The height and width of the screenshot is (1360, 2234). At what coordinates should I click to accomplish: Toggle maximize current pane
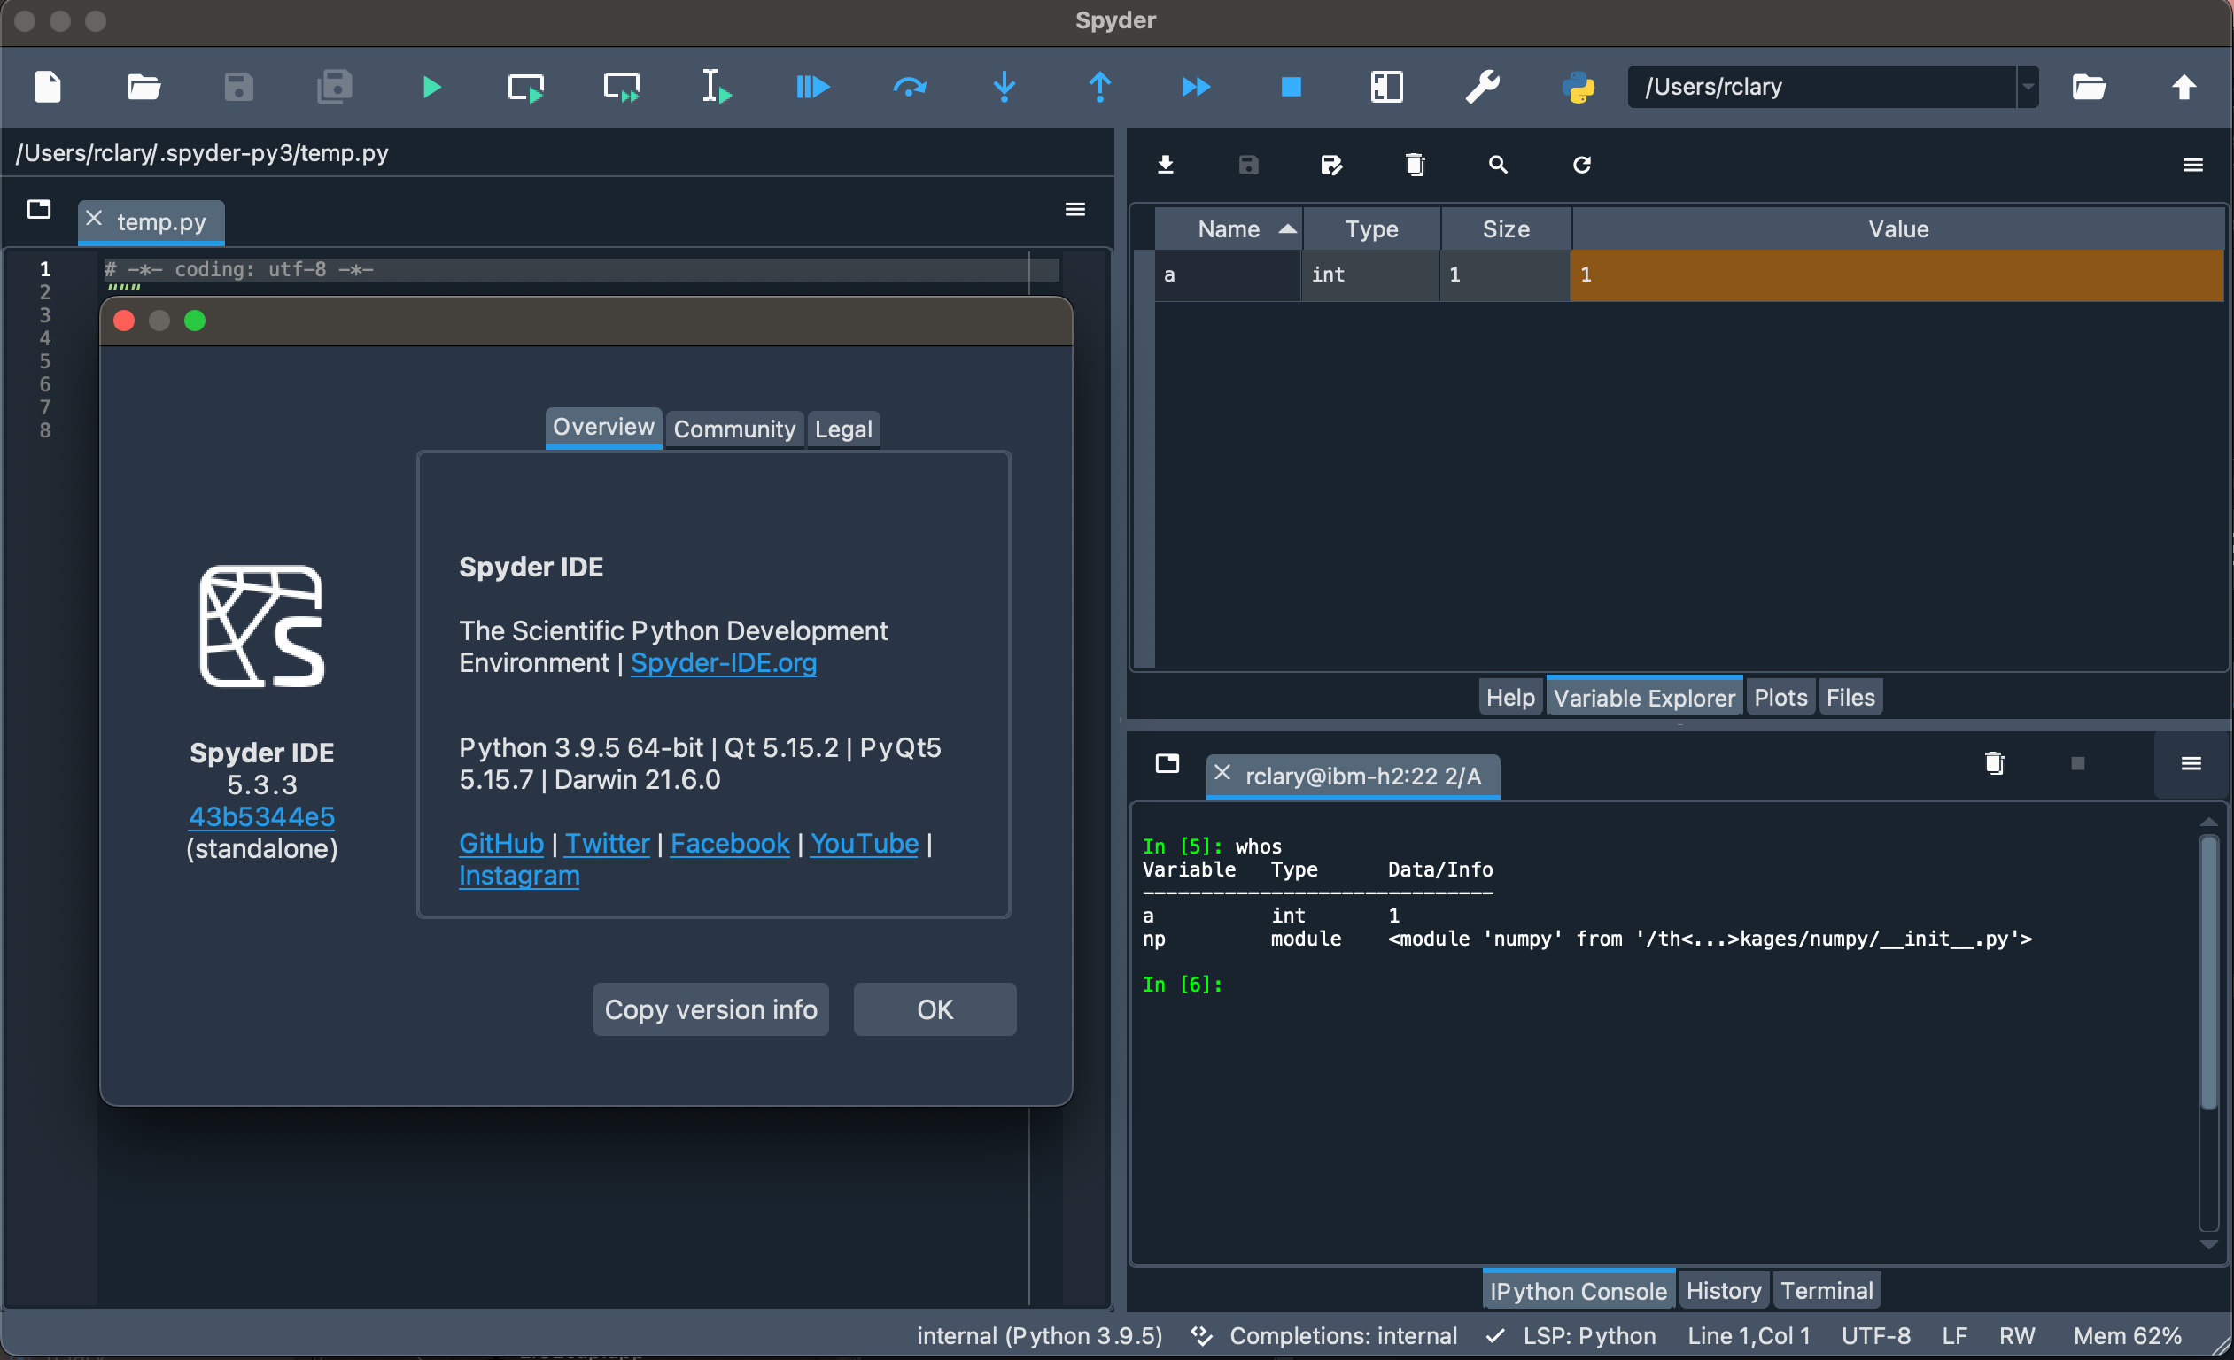point(1386,87)
